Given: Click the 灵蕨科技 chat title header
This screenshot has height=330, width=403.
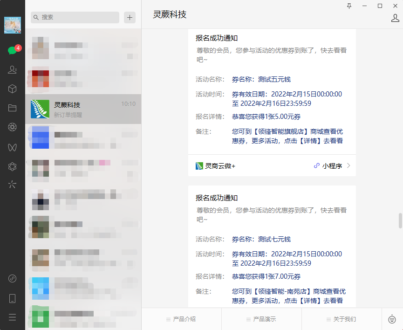Looking at the screenshot, I should click(x=170, y=14).
